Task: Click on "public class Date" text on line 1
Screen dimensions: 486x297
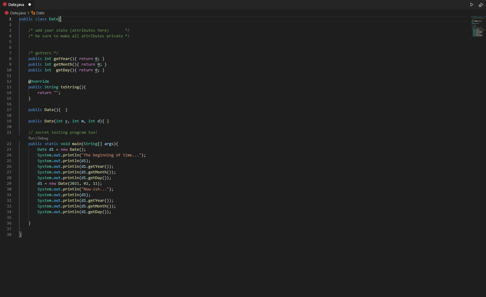Action: 39,19
